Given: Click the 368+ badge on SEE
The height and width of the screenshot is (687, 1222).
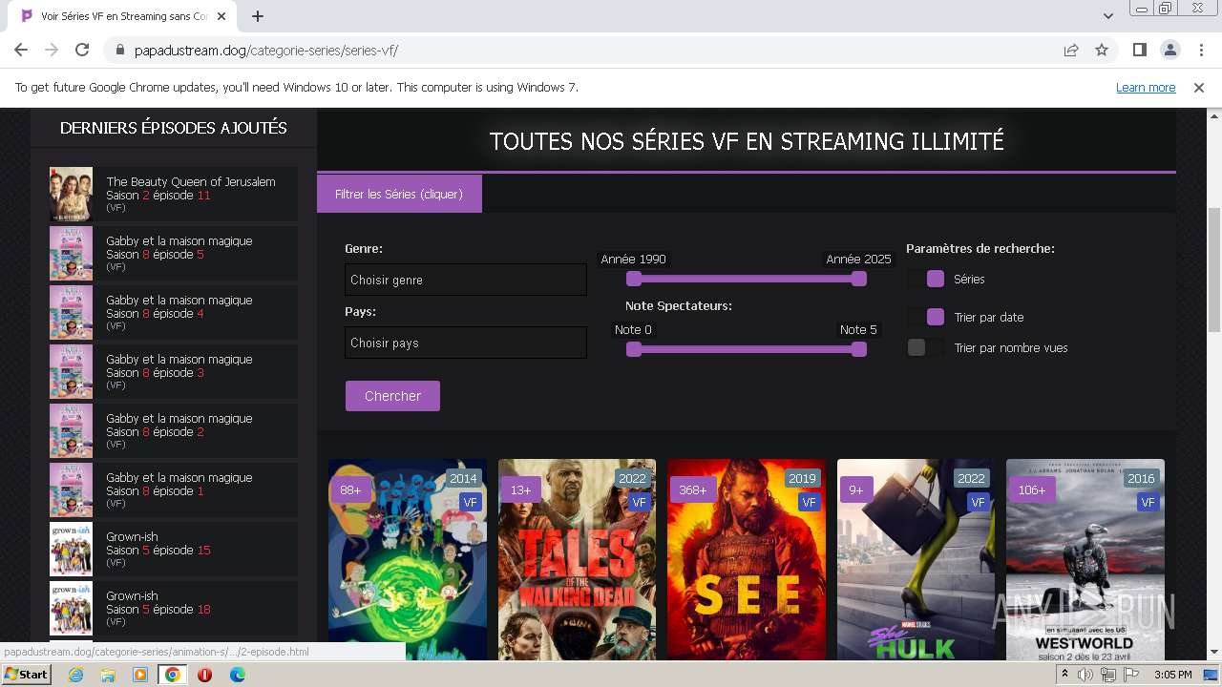Looking at the screenshot, I should click(692, 489).
